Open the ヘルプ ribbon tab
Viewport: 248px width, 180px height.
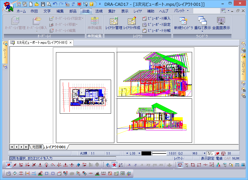tap(164, 11)
